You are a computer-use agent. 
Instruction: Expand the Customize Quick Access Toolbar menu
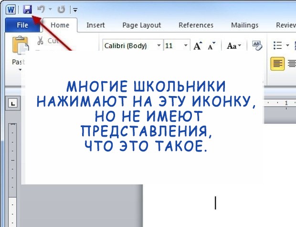pos(75,10)
